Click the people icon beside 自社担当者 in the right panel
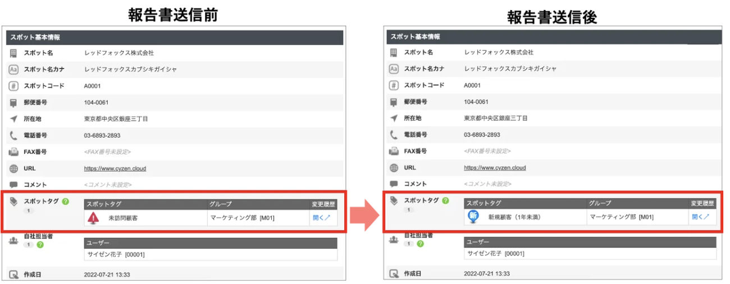 394,240
